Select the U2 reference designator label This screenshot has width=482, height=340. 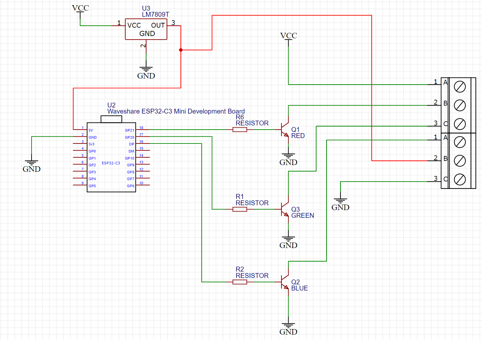pos(111,104)
